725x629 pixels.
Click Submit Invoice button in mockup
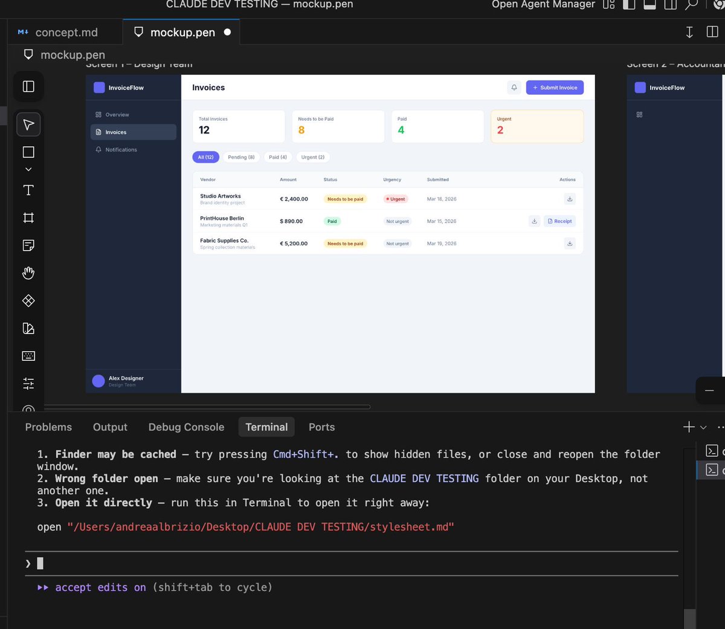(555, 88)
